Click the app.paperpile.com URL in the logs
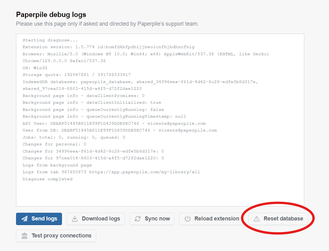This screenshot has width=329, height=251. click(144, 172)
